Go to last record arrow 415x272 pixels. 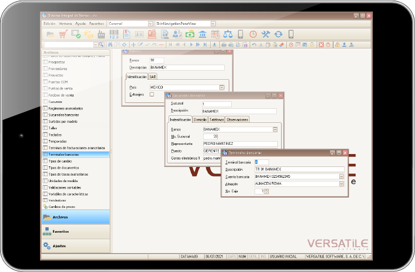point(205,45)
